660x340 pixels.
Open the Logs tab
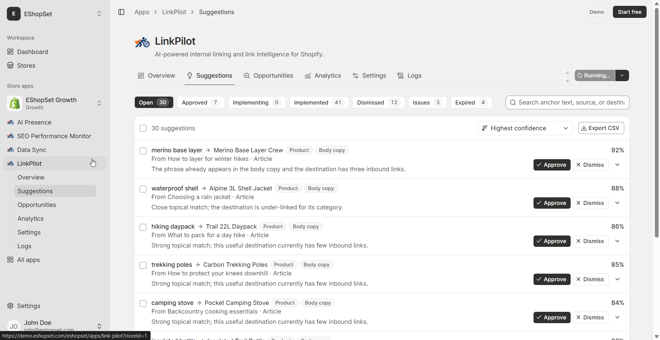(x=409, y=76)
